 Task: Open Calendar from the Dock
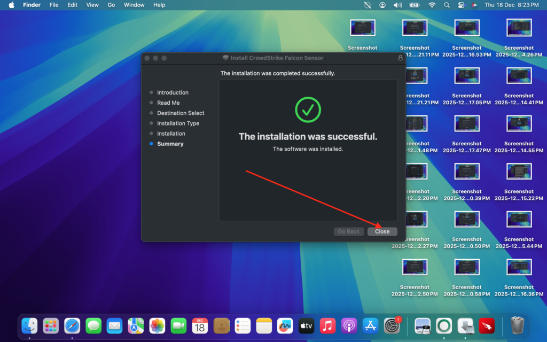pyautogui.click(x=200, y=326)
